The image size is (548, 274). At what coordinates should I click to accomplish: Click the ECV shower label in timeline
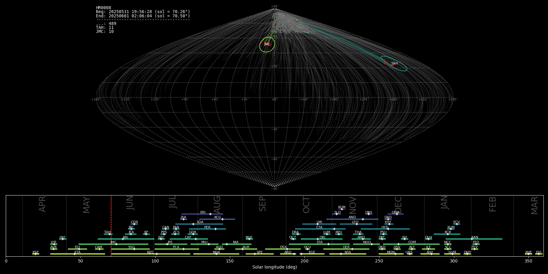(456, 222)
